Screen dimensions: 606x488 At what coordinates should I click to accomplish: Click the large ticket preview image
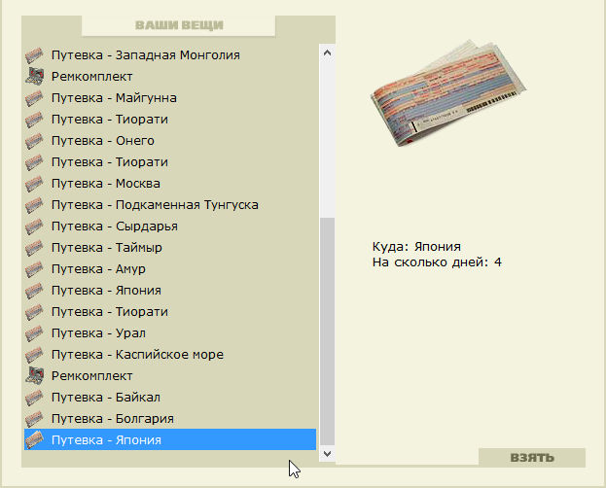pyautogui.click(x=448, y=92)
